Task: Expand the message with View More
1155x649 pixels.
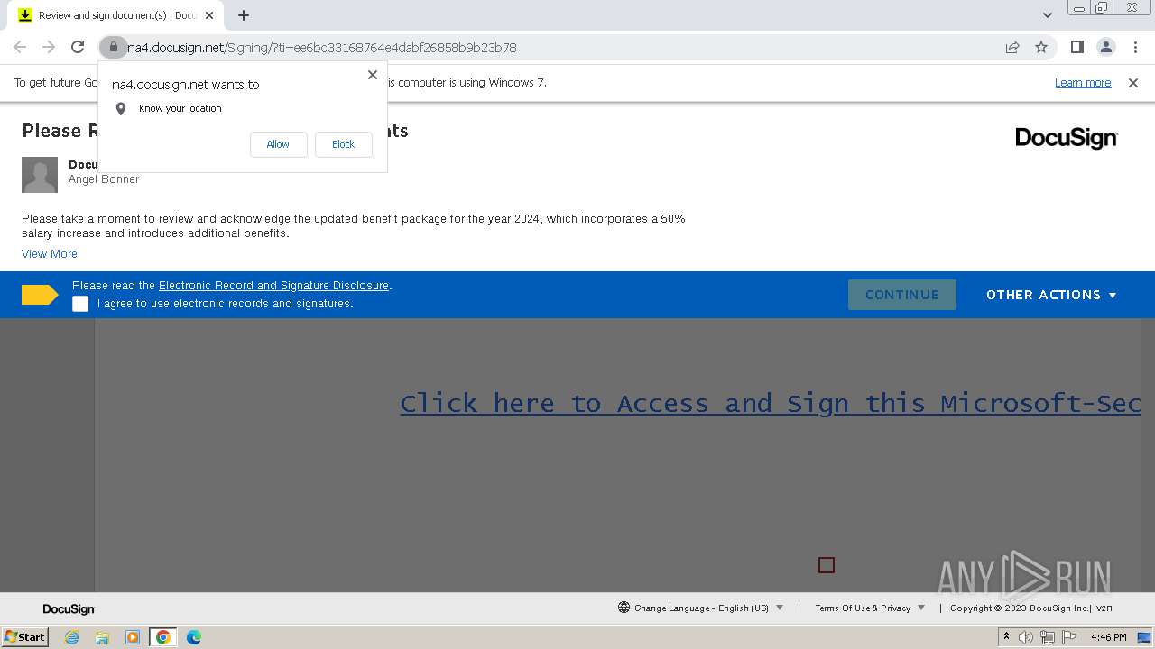Action: [x=50, y=254]
